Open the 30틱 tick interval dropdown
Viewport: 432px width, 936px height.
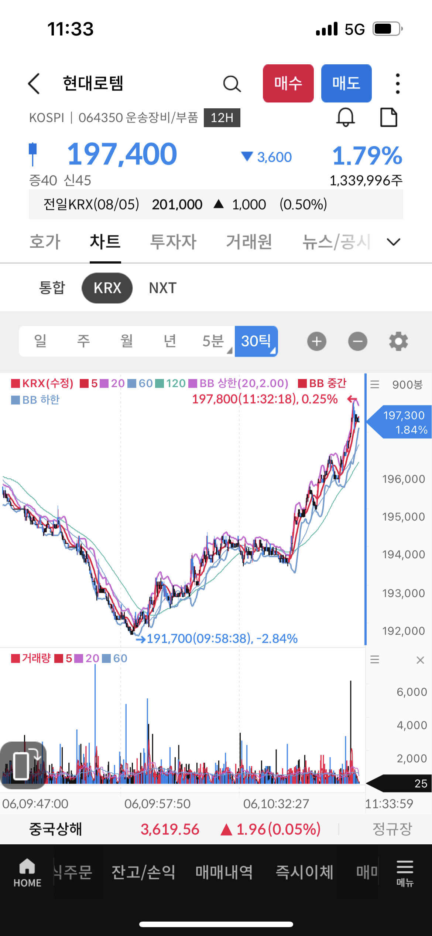click(x=256, y=341)
